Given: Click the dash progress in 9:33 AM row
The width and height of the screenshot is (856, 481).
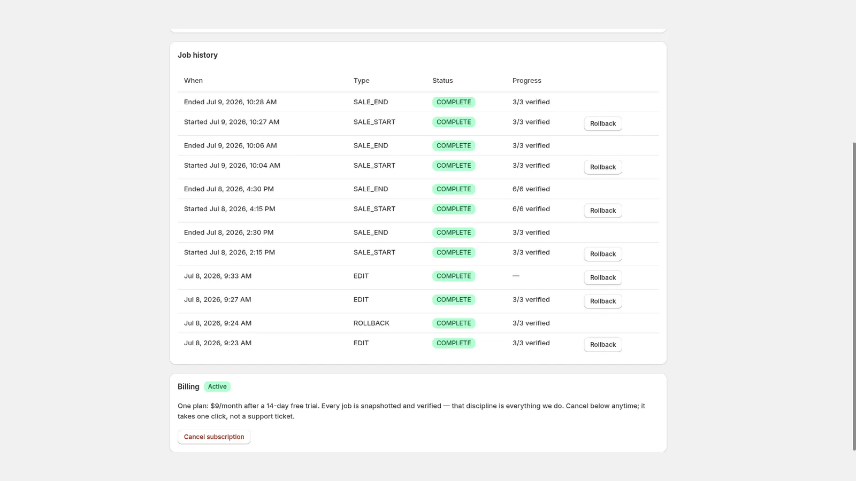Looking at the screenshot, I should pos(516,276).
